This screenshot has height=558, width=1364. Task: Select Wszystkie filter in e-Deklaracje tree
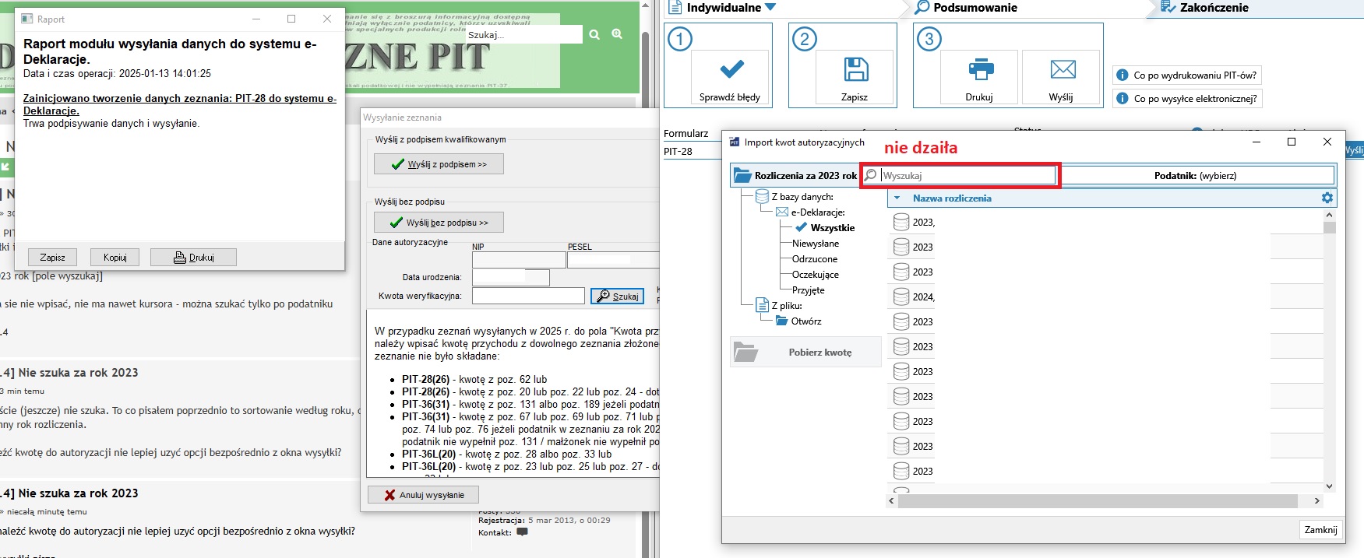pyautogui.click(x=832, y=228)
